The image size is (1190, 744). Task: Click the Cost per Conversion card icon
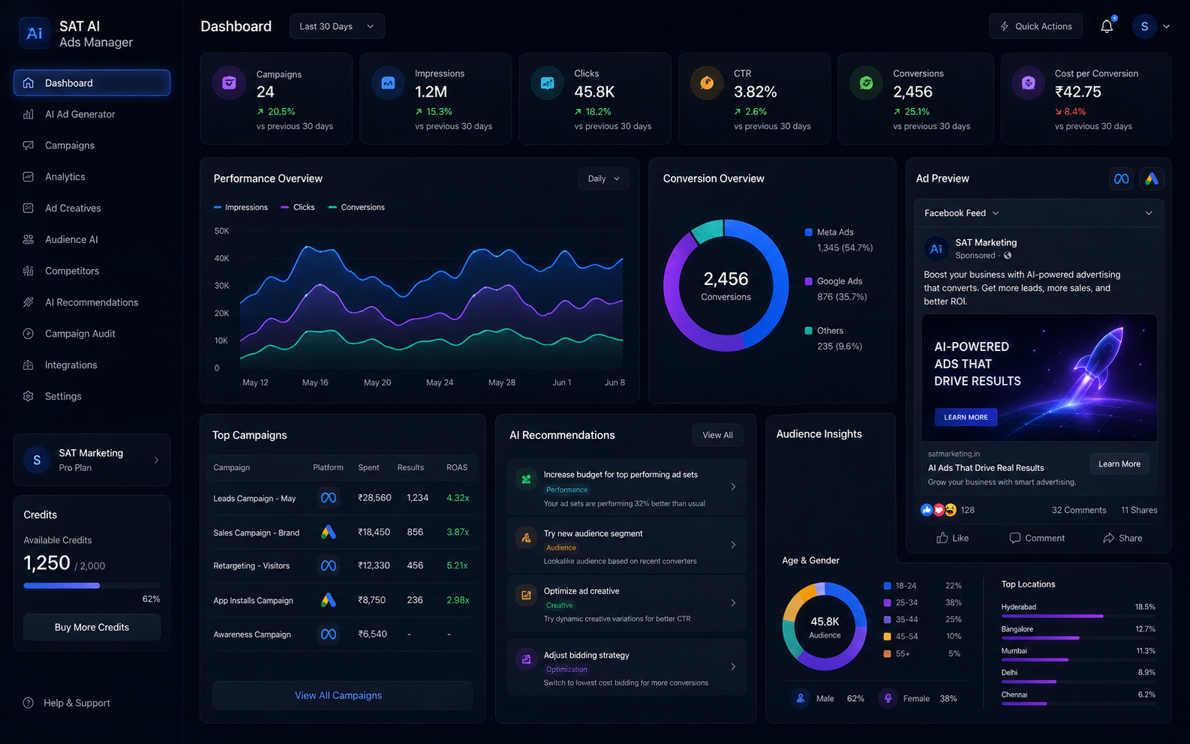(1029, 83)
